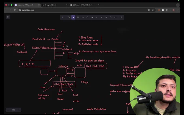This screenshot has height=115, width=184.
Task: Select the Rectangle shape tool
Action: click(x=78, y=17)
